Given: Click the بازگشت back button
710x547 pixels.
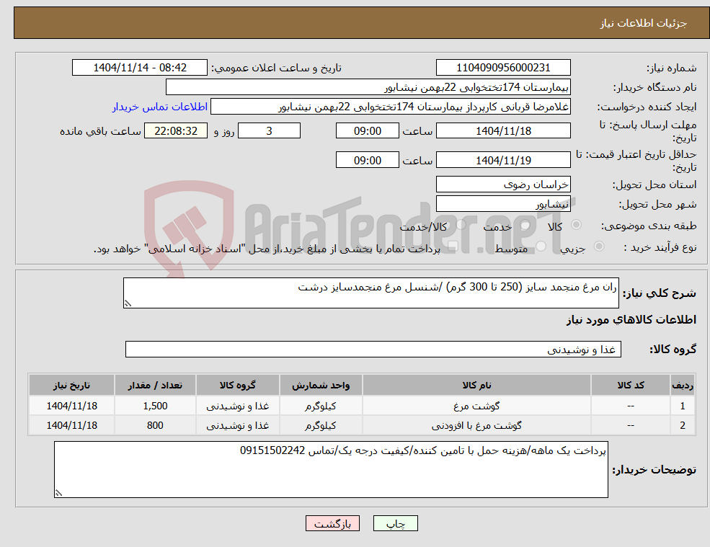Looking at the screenshot, I should [x=332, y=523].
